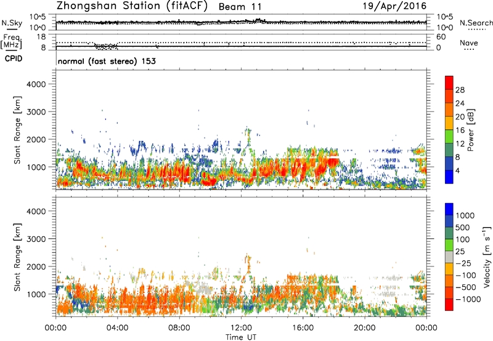The height and width of the screenshot is (341, 493).
Task: Click the 'Zhongshan Station (fitACF)' title
Action: [x=132, y=6]
